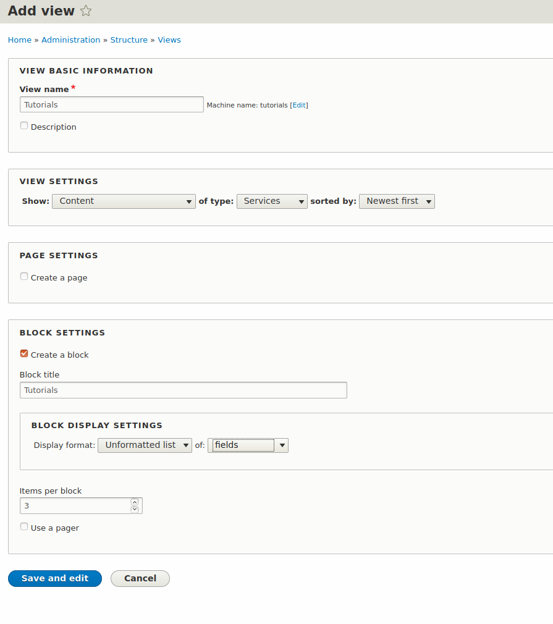553x624 pixels.
Task: Expand the fields dropdown
Action: [248, 445]
